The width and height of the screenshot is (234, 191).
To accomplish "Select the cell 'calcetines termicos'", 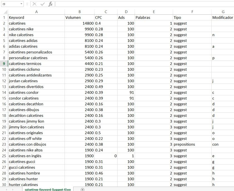I will (x=36, y=64).
